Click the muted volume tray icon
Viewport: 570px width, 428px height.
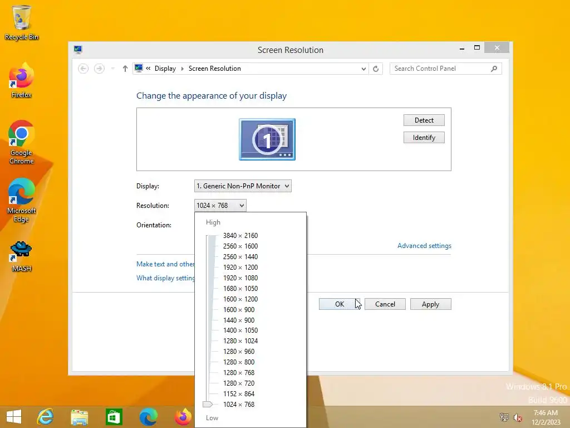click(x=517, y=417)
